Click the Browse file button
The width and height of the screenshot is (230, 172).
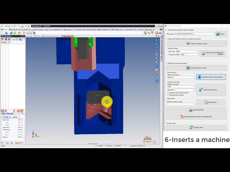[x=221, y=34]
